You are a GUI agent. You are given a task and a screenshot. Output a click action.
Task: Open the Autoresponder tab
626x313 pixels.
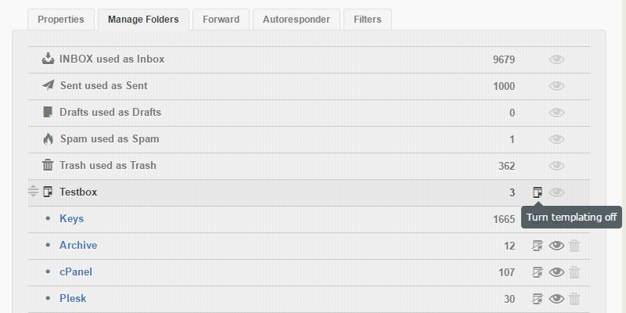click(x=297, y=19)
